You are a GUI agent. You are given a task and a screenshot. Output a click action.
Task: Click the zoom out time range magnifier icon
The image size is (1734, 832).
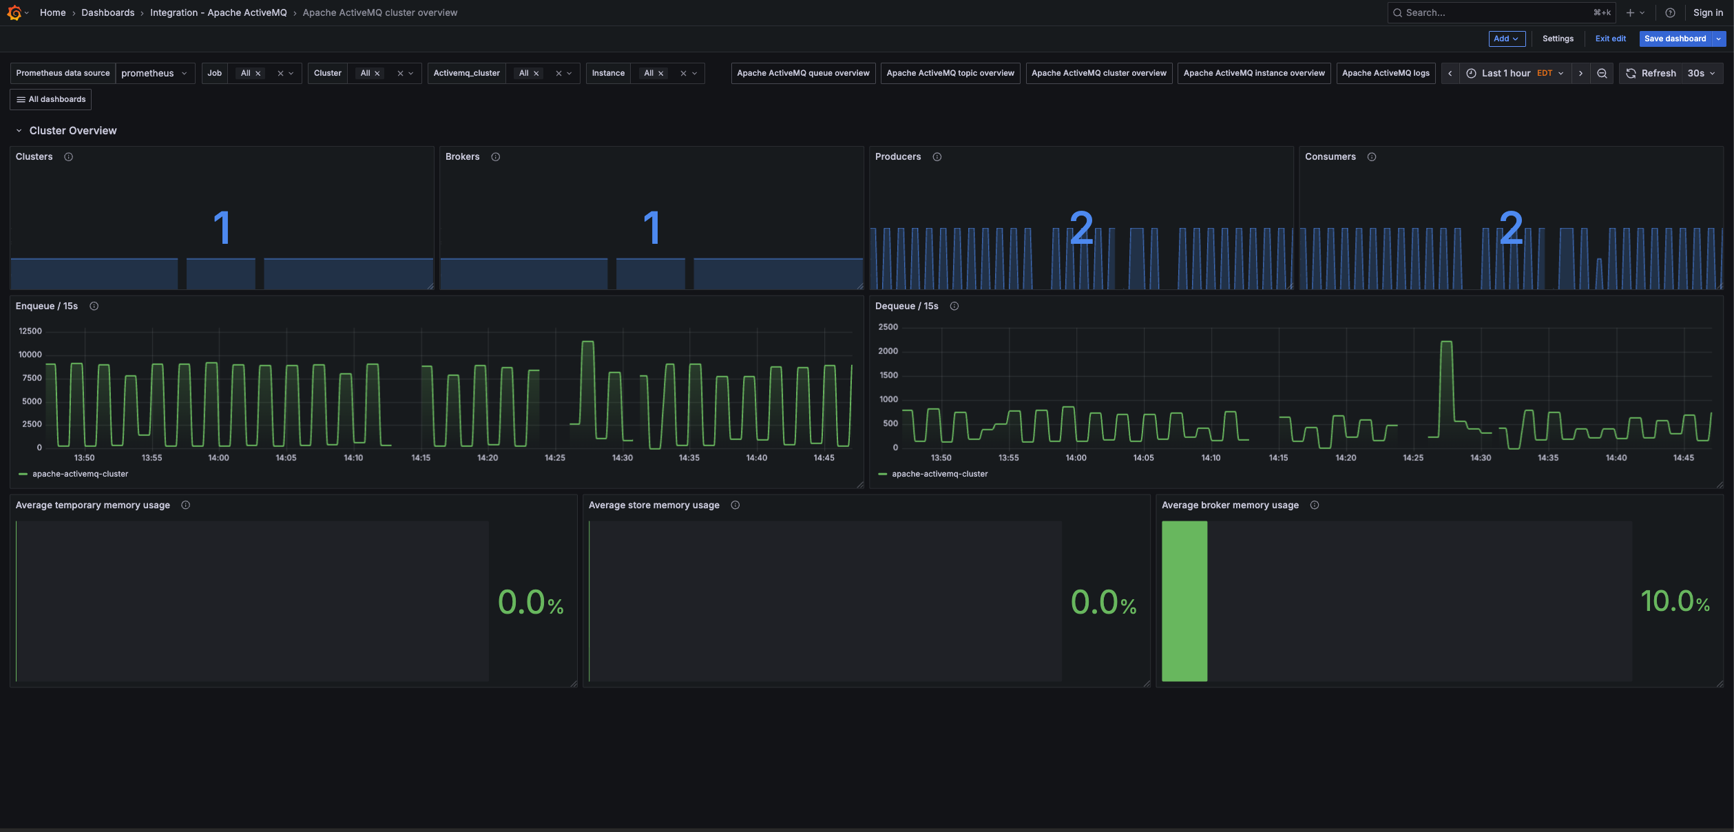(x=1602, y=73)
